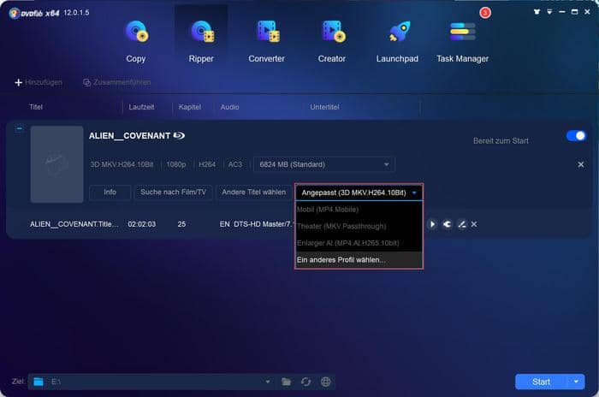Click the refresh icon beside destination
This screenshot has width=599, height=397.
pyautogui.click(x=305, y=382)
